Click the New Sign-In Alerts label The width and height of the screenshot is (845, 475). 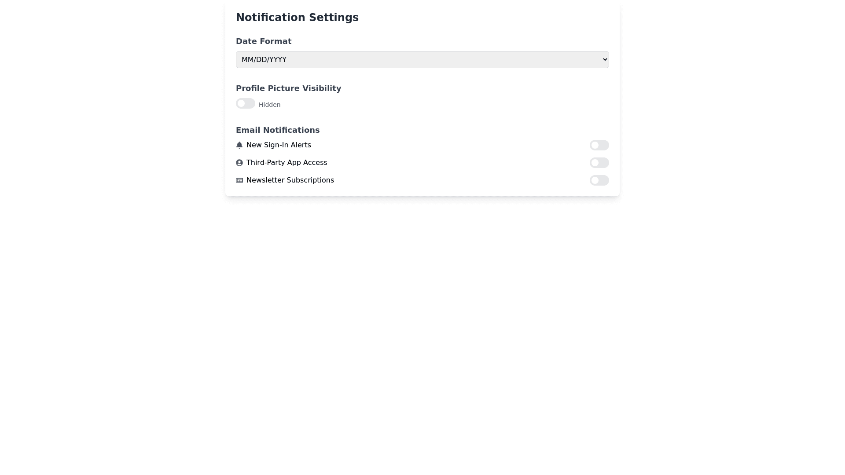279,145
